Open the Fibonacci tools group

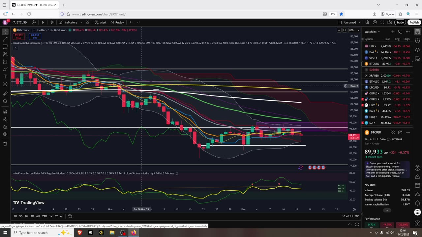click(5, 47)
